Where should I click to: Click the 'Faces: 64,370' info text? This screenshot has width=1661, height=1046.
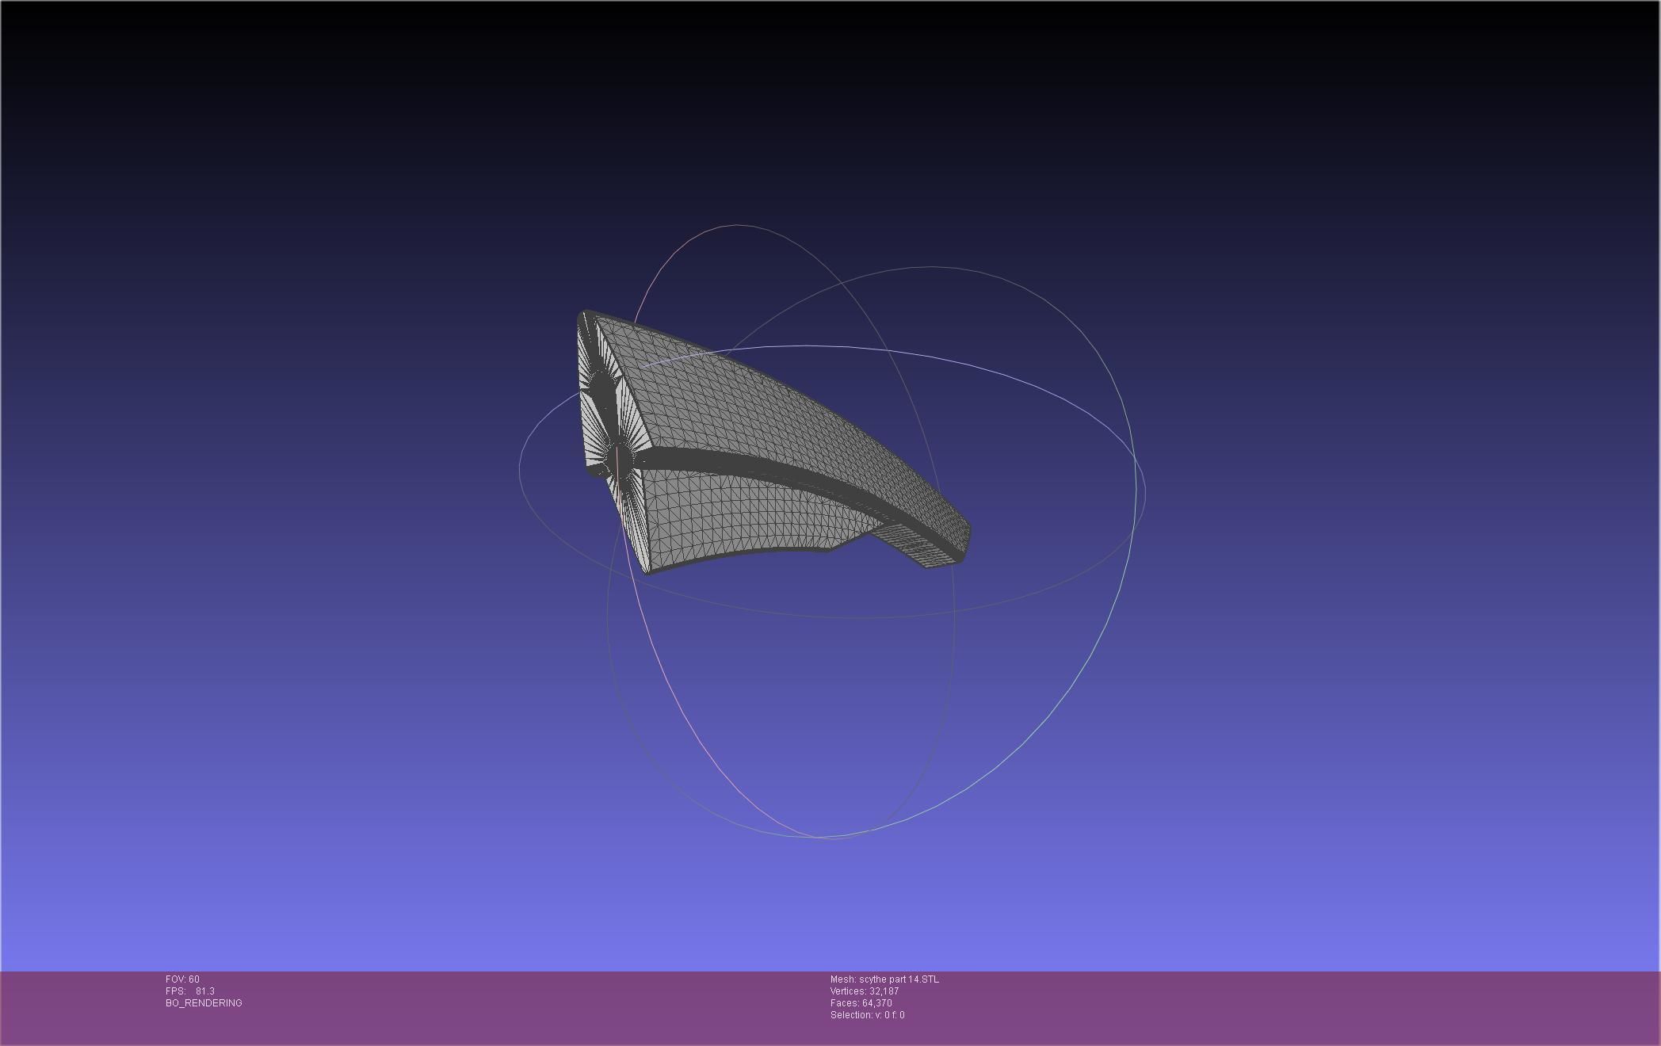[861, 1003]
